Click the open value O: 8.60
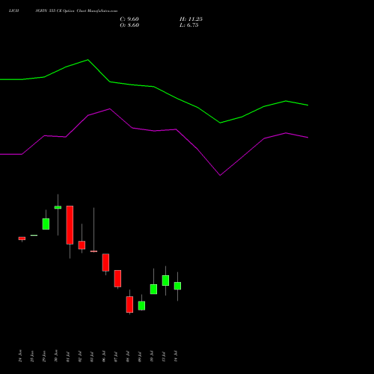Image resolution: width=374 pixels, height=374 pixels. pos(129,25)
